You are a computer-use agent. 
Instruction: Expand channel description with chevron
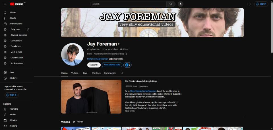[127, 54]
